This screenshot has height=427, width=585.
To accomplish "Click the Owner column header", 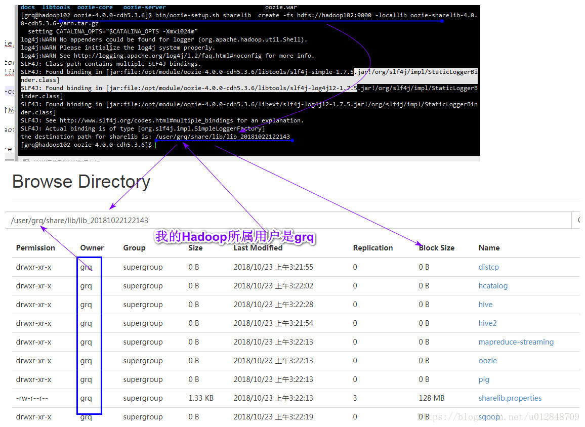I will 92,248.
